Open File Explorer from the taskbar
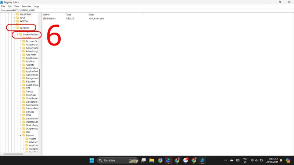The height and width of the screenshot is (165, 294). point(152,161)
